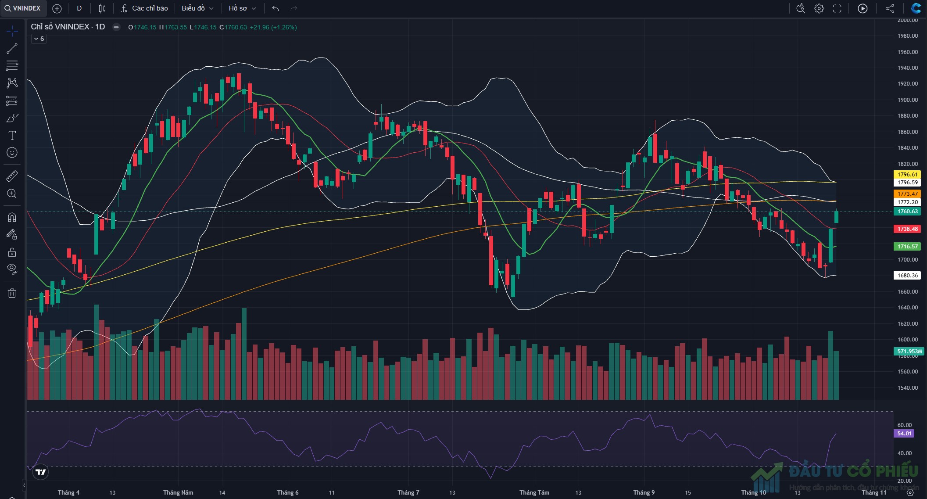Open VNINDEX symbol search
Viewport: 927px width, 499px height.
(x=22, y=8)
